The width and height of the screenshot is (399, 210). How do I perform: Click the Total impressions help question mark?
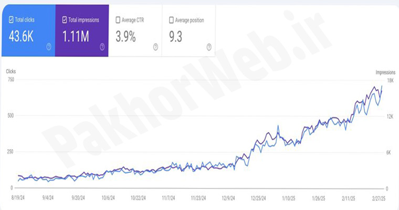click(x=102, y=47)
